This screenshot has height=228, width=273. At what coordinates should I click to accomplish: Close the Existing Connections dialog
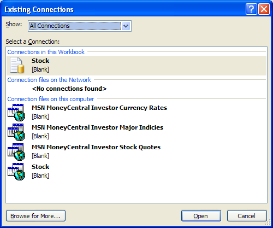click(264, 9)
